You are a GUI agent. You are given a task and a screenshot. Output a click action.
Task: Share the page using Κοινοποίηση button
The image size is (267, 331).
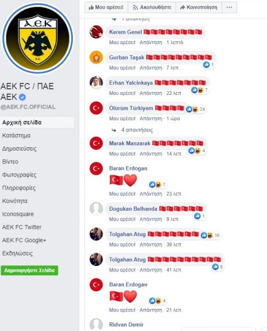(x=199, y=7)
